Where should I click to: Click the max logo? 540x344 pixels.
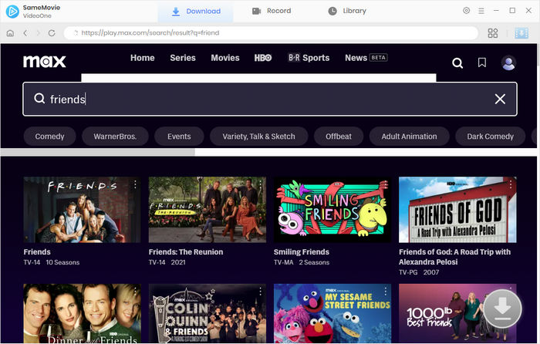pos(45,61)
